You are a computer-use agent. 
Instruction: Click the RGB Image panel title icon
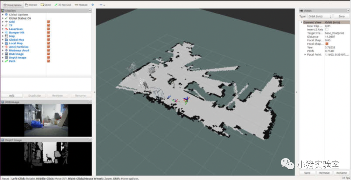(x=3, y=102)
